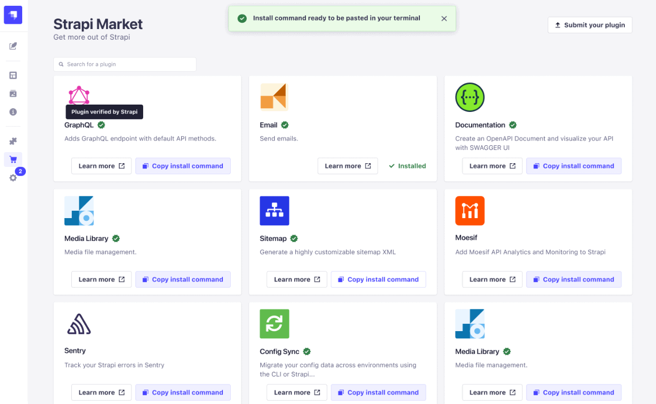Screen dimensions: 656x404
Task: Copy install command for Documentation
Action: coord(574,166)
